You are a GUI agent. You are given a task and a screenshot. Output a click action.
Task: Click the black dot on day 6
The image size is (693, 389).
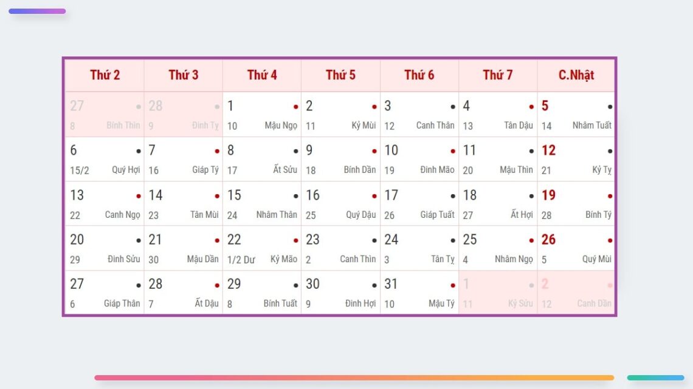[x=139, y=151]
